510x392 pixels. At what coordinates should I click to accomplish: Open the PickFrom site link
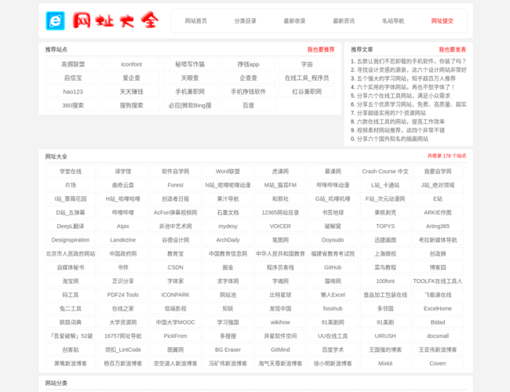click(175, 336)
